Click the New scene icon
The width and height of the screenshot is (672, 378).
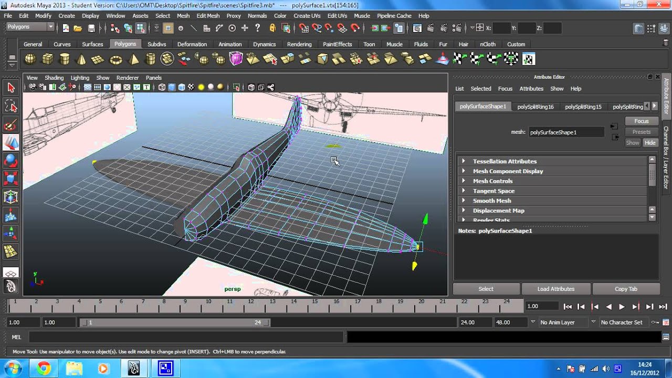pyautogui.click(x=65, y=28)
